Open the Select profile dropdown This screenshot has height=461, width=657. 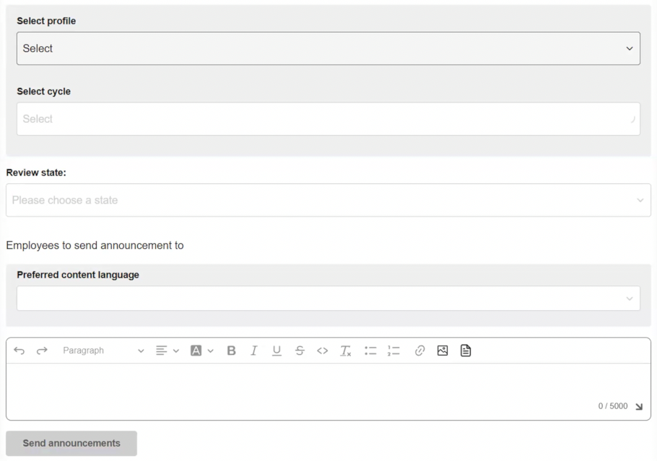pyautogui.click(x=328, y=48)
